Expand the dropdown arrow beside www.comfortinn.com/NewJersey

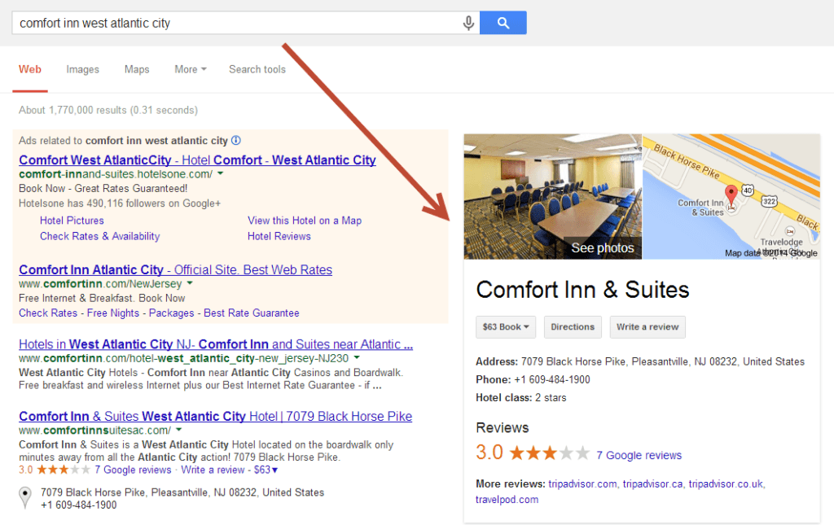(x=187, y=283)
